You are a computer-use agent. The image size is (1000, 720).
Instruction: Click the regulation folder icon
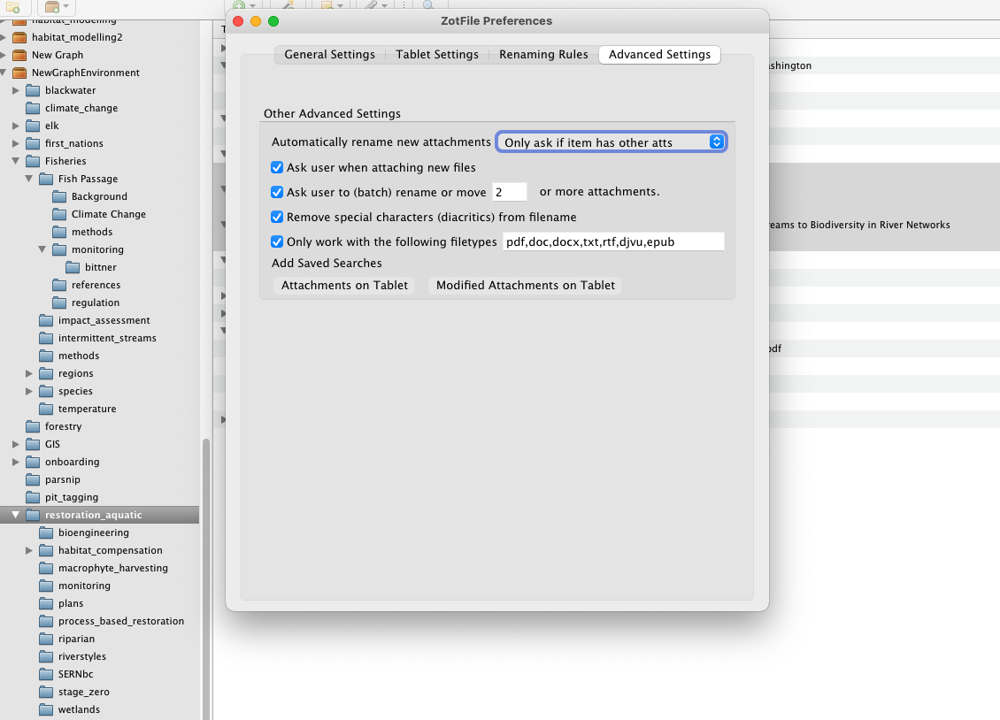[59, 303]
